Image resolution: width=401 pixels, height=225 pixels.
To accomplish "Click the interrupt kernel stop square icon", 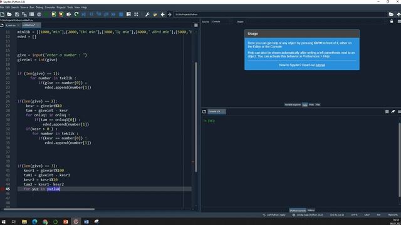I will tap(387, 111).
